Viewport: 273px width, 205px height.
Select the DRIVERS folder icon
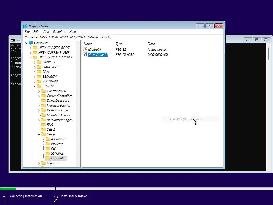coord(39,62)
